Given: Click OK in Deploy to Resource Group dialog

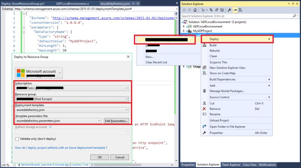Looking at the screenshot, I should tap(100, 157).
